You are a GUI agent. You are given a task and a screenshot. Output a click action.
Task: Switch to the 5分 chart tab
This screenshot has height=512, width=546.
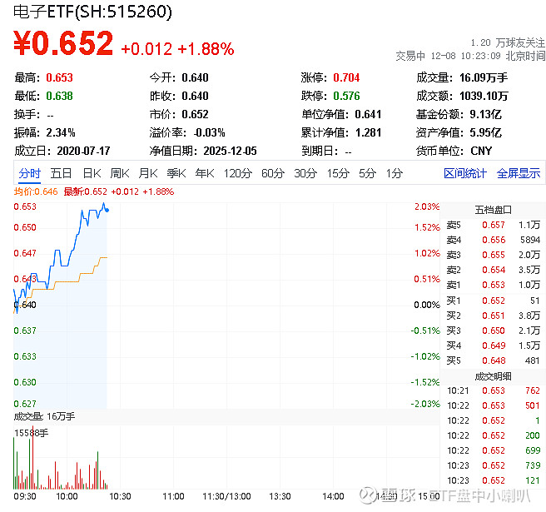(368, 173)
